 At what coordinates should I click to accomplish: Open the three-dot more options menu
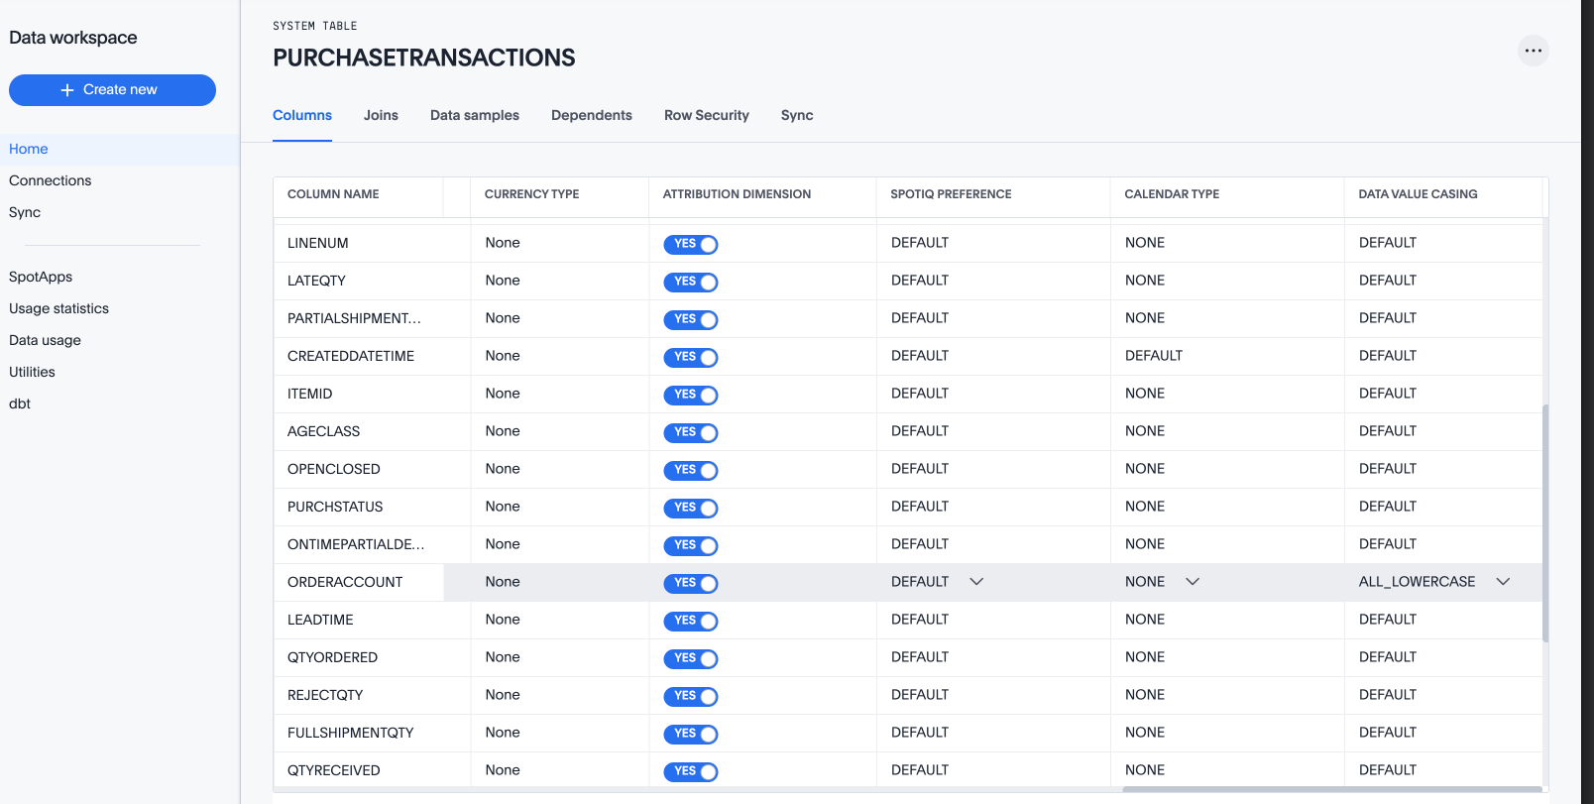pos(1533,51)
